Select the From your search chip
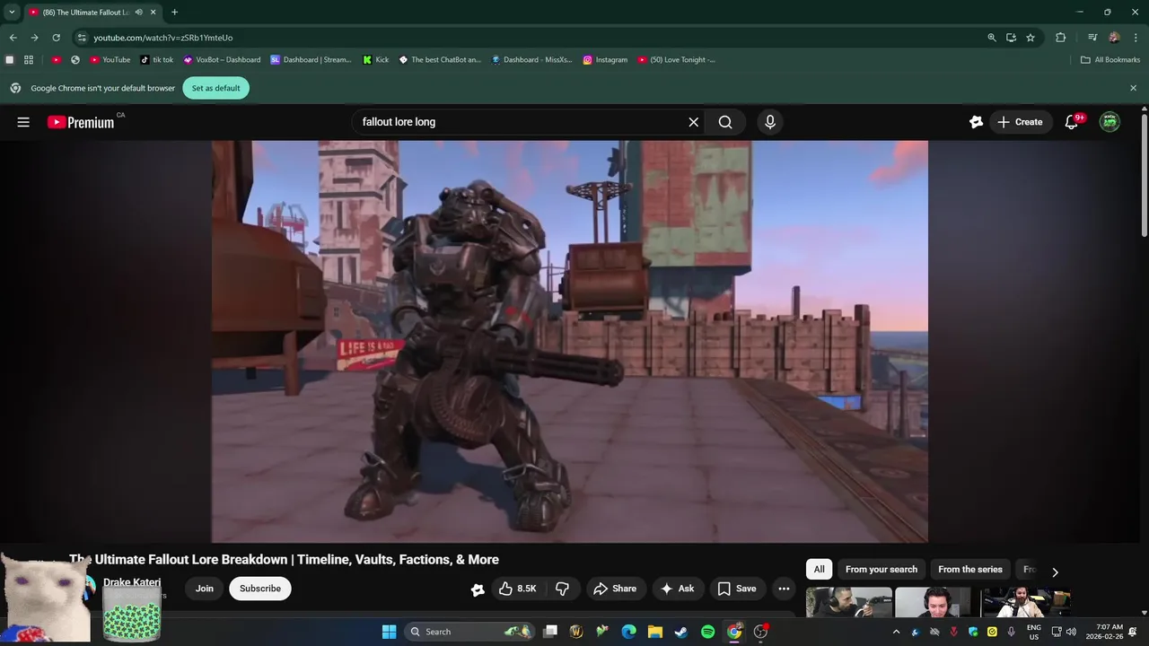 [x=881, y=570]
